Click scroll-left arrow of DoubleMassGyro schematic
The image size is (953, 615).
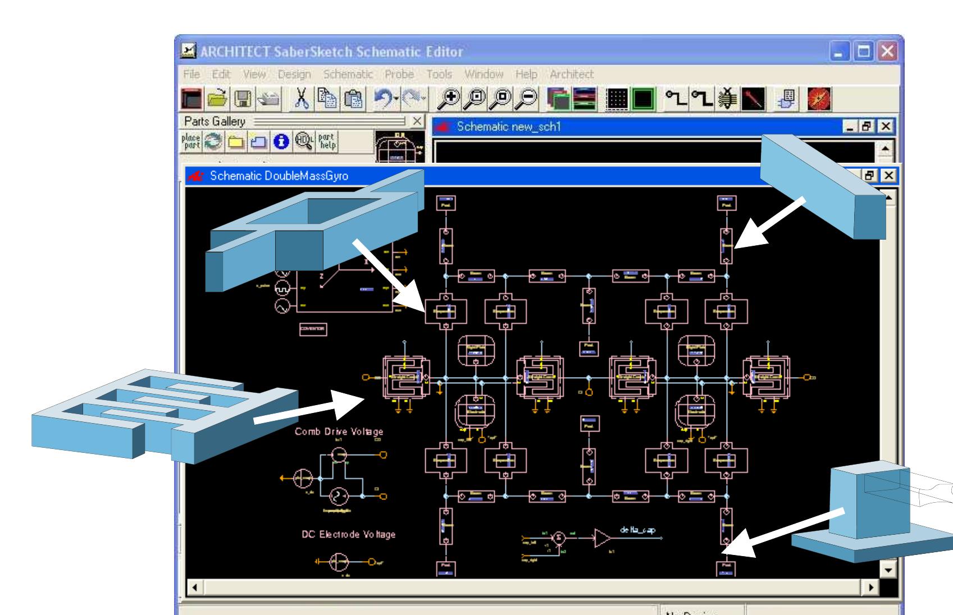tap(194, 589)
